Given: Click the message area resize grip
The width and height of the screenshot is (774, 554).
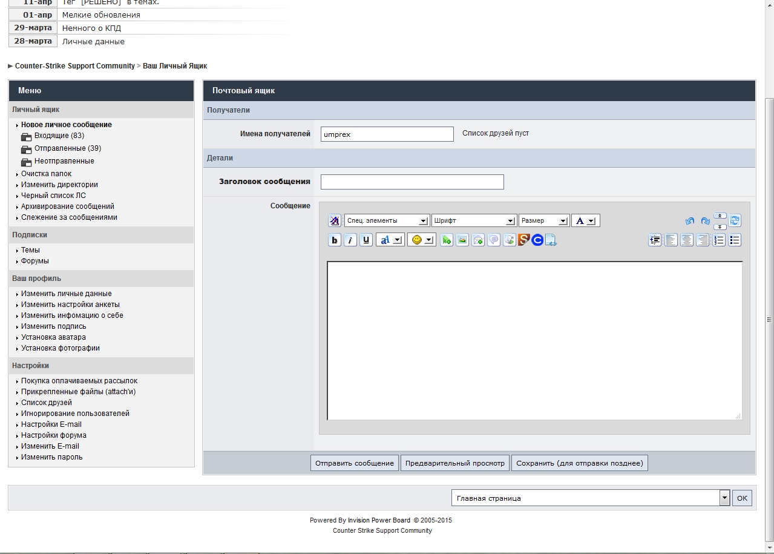Looking at the screenshot, I should (738, 416).
